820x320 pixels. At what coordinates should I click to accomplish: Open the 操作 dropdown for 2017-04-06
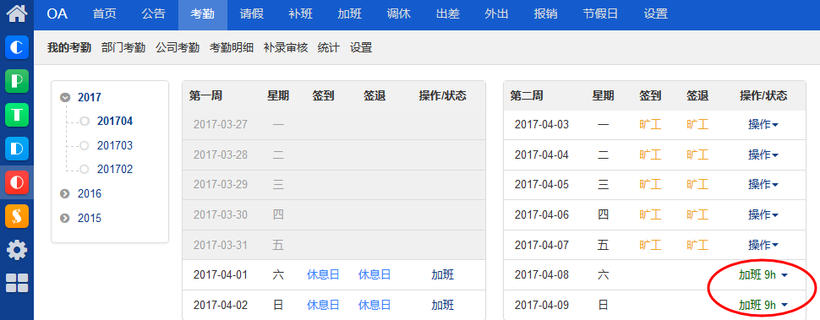[763, 214]
